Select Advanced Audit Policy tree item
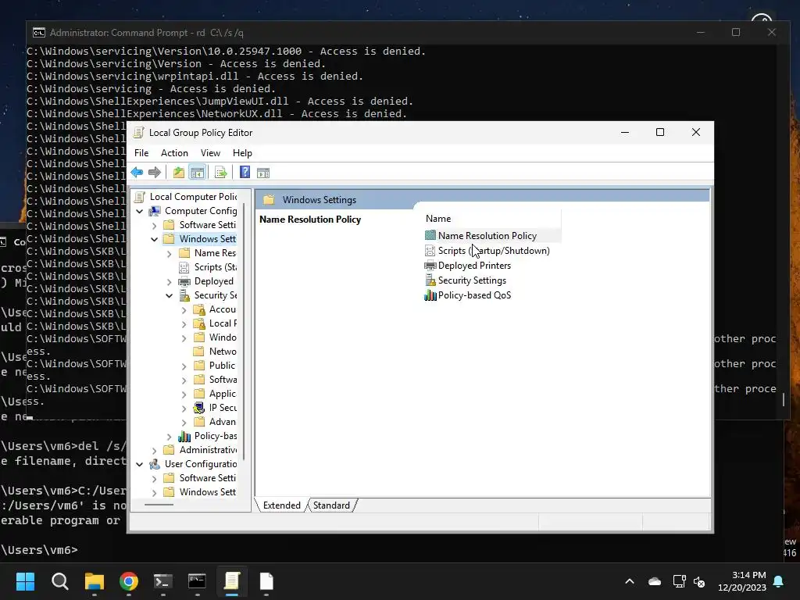This screenshot has width=800, height=600. (x=216, y=422)
